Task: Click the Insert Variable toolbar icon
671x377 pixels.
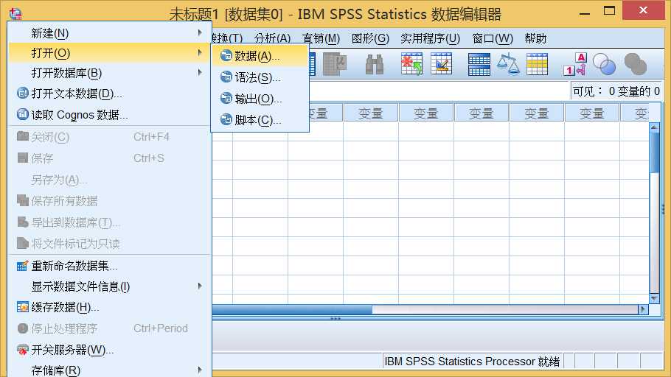Action: pos(441,64)
